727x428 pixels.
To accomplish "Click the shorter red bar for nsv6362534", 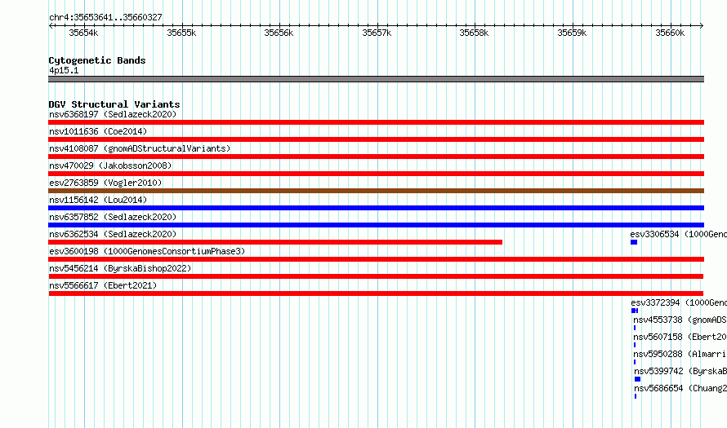I will [x=275, y=242].
